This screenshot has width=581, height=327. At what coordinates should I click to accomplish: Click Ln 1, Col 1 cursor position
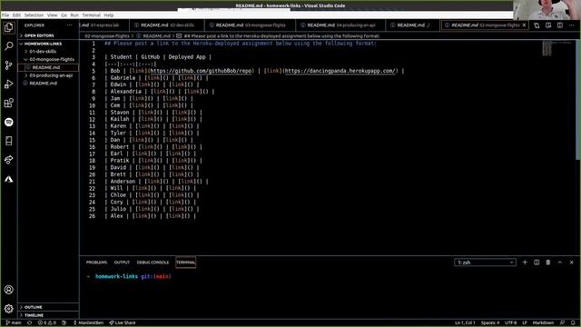coord(465,323)
